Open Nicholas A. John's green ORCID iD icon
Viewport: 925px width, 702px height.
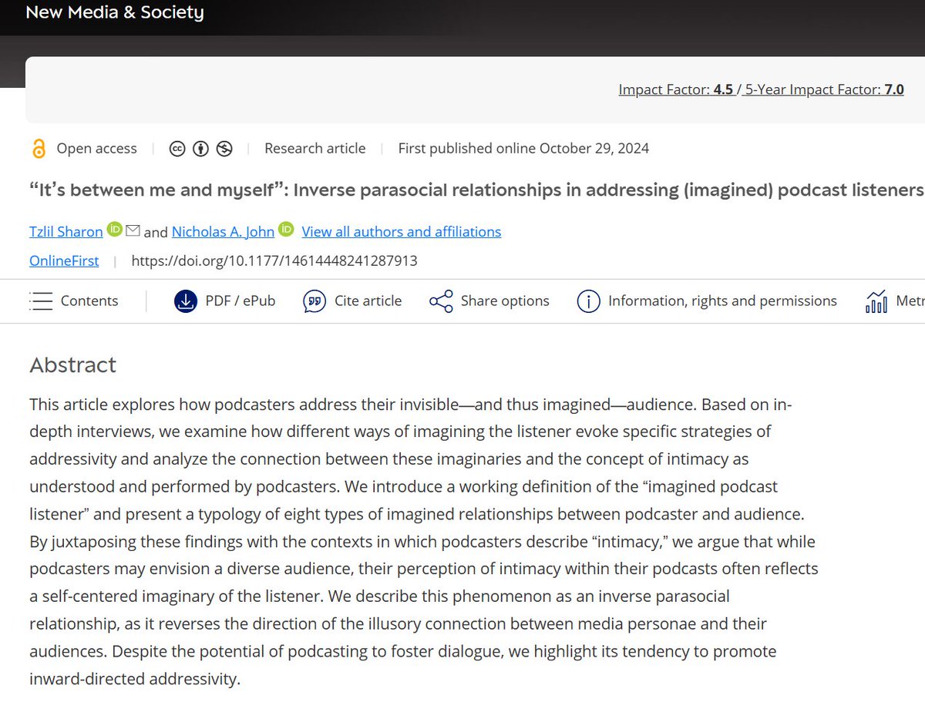(x=287, y=229)
